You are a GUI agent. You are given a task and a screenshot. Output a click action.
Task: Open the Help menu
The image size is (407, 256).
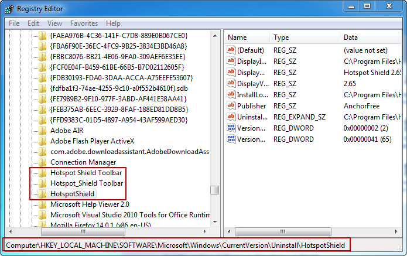(x=113, y=23)
